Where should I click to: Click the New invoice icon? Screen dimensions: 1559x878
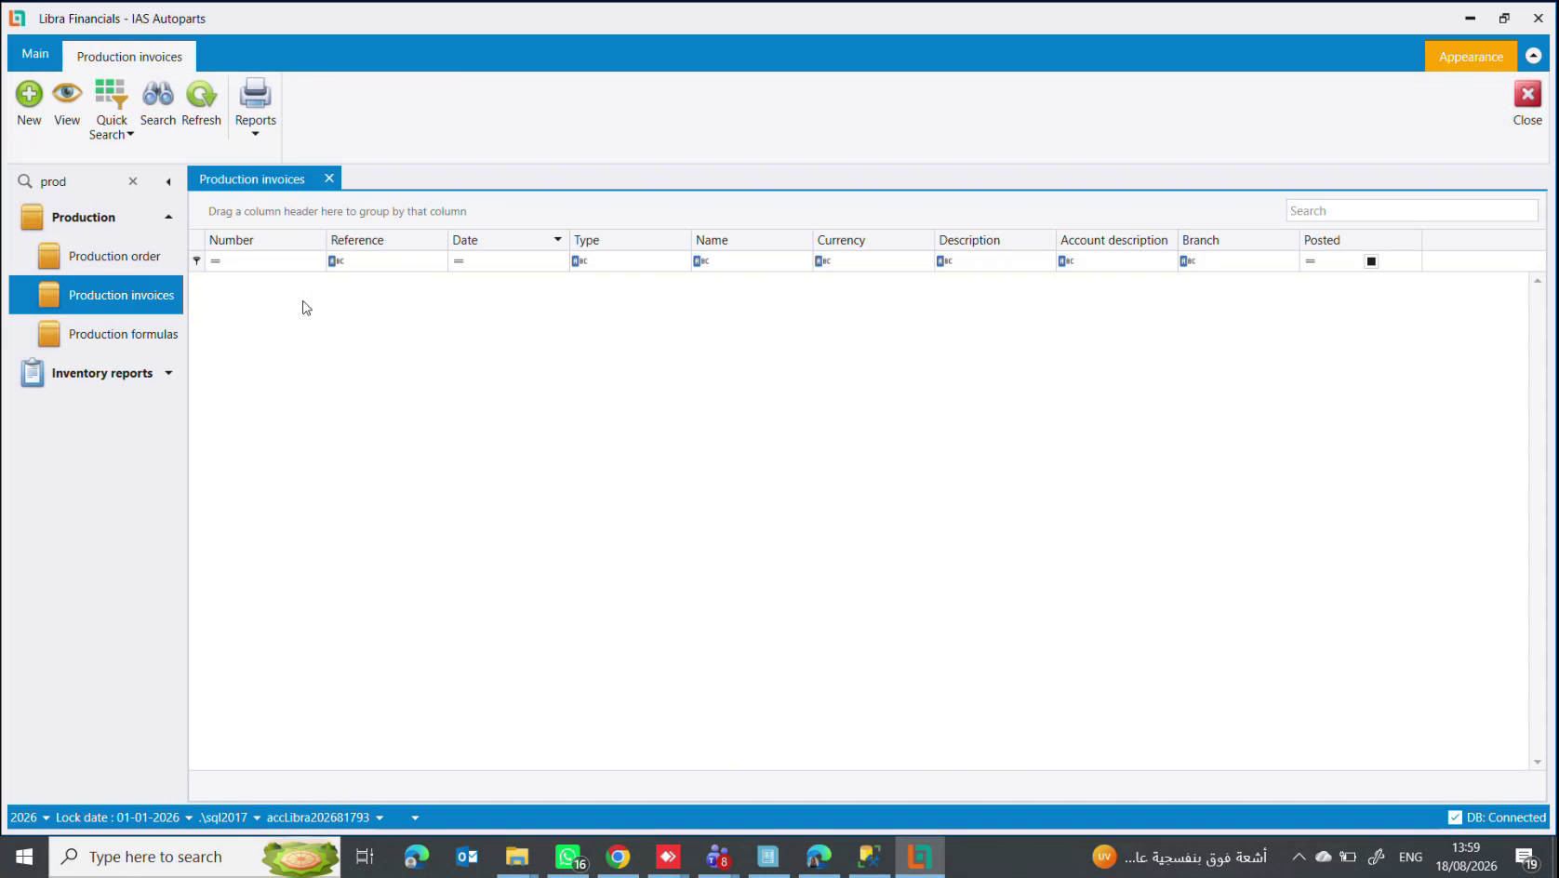29,94
